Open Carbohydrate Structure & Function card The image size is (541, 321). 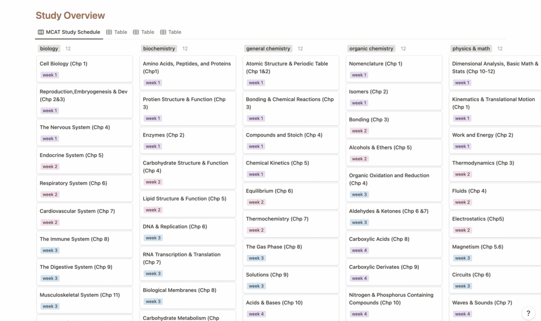pos(188,172)
